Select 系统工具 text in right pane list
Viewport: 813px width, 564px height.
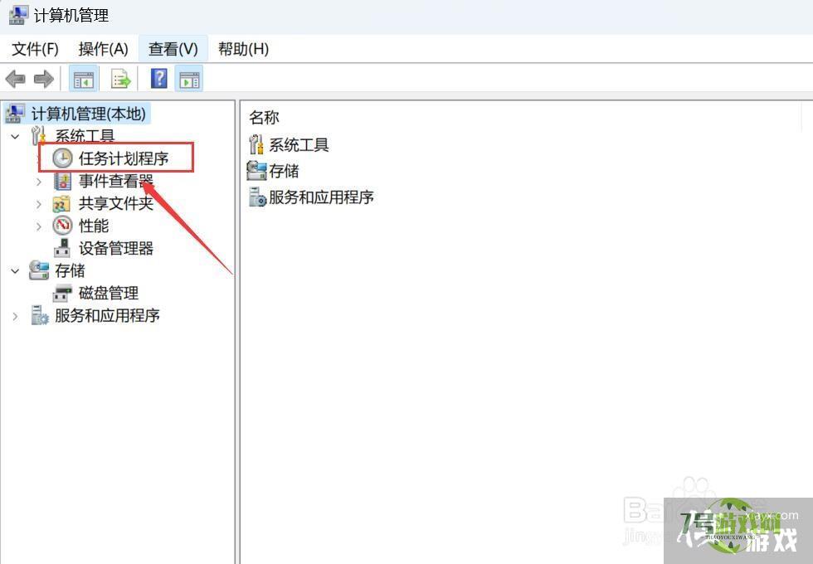[299, 144]
